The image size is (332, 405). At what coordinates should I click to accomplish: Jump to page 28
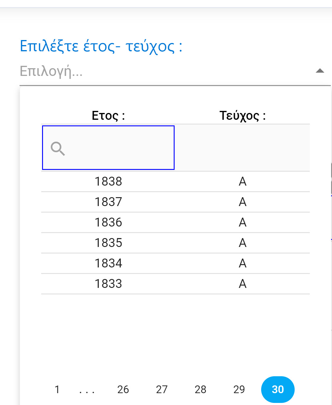(200, 389)
